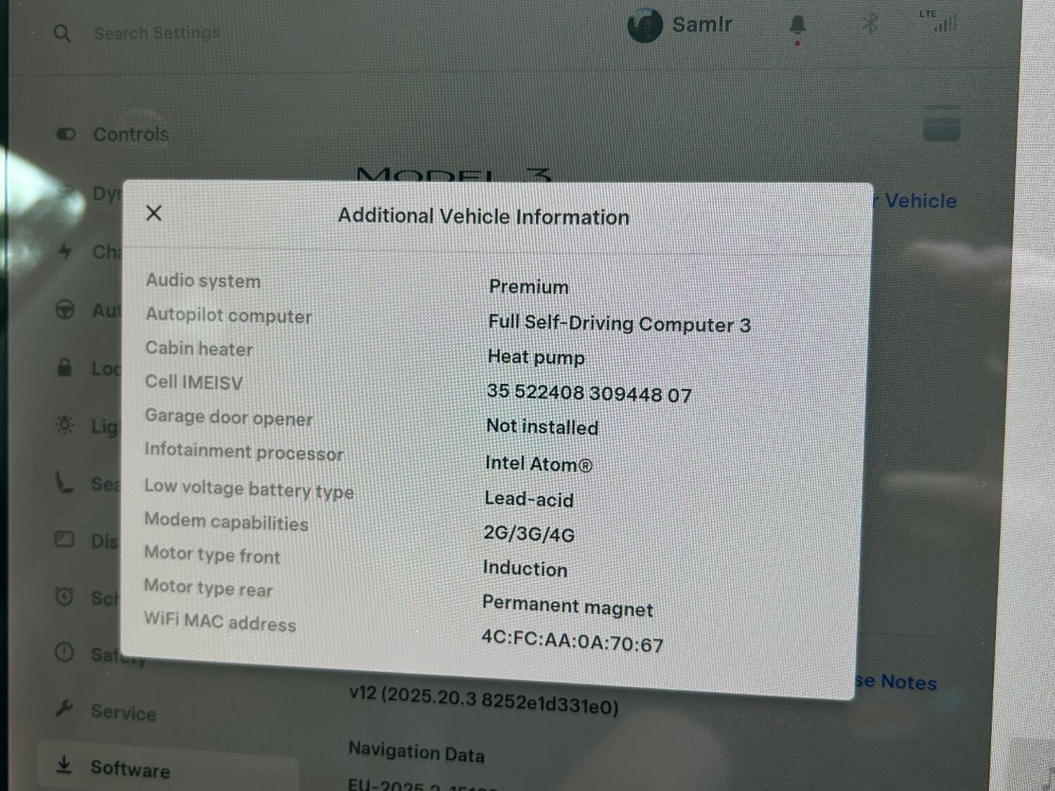Select the WiFi MAC address label
Image resolution: width=1055 pixels, height=791 pixels.
click(220, 622)
